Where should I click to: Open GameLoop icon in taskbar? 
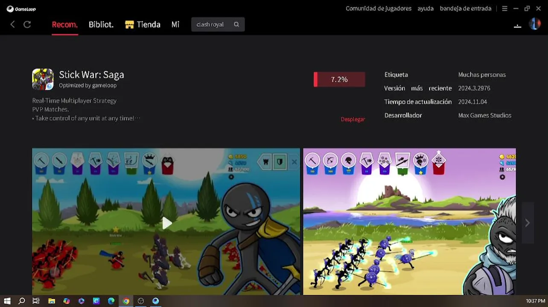coord(156,301)
